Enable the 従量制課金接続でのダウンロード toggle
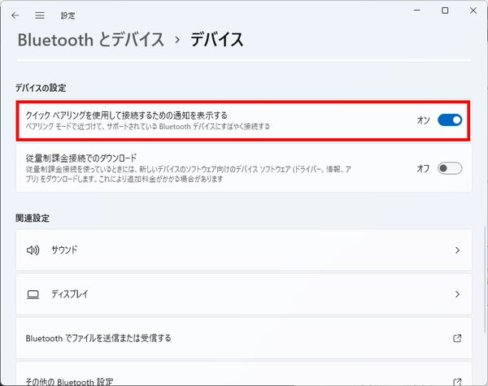 pyautogui.click(x=450, y=168)
